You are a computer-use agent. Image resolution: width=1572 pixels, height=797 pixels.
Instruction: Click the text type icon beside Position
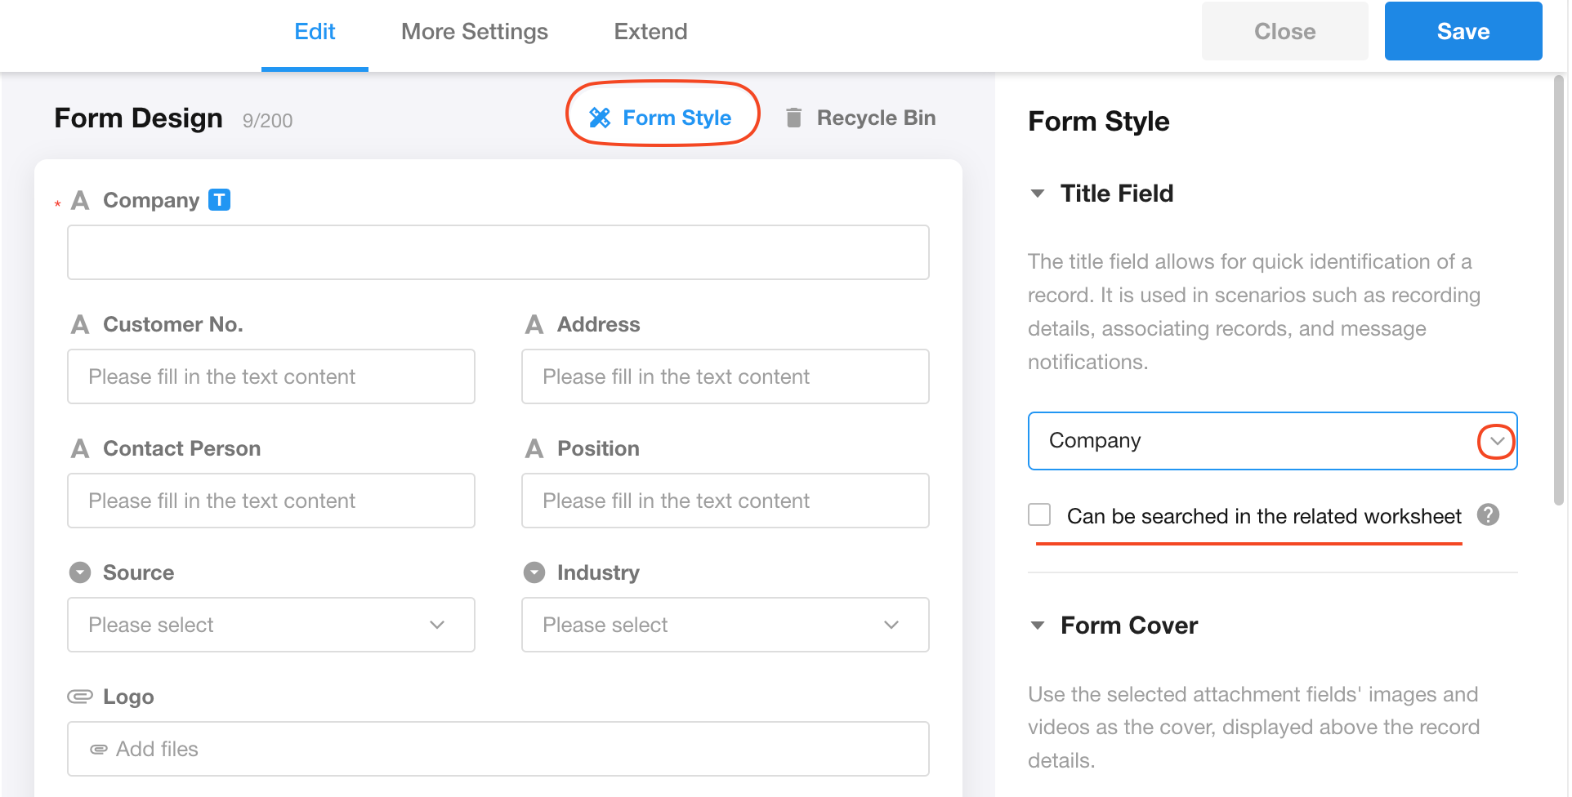[x=534, y=449]
